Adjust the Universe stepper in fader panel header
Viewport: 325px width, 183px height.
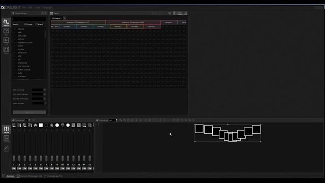pyautogui.click(x=29, y=120)
